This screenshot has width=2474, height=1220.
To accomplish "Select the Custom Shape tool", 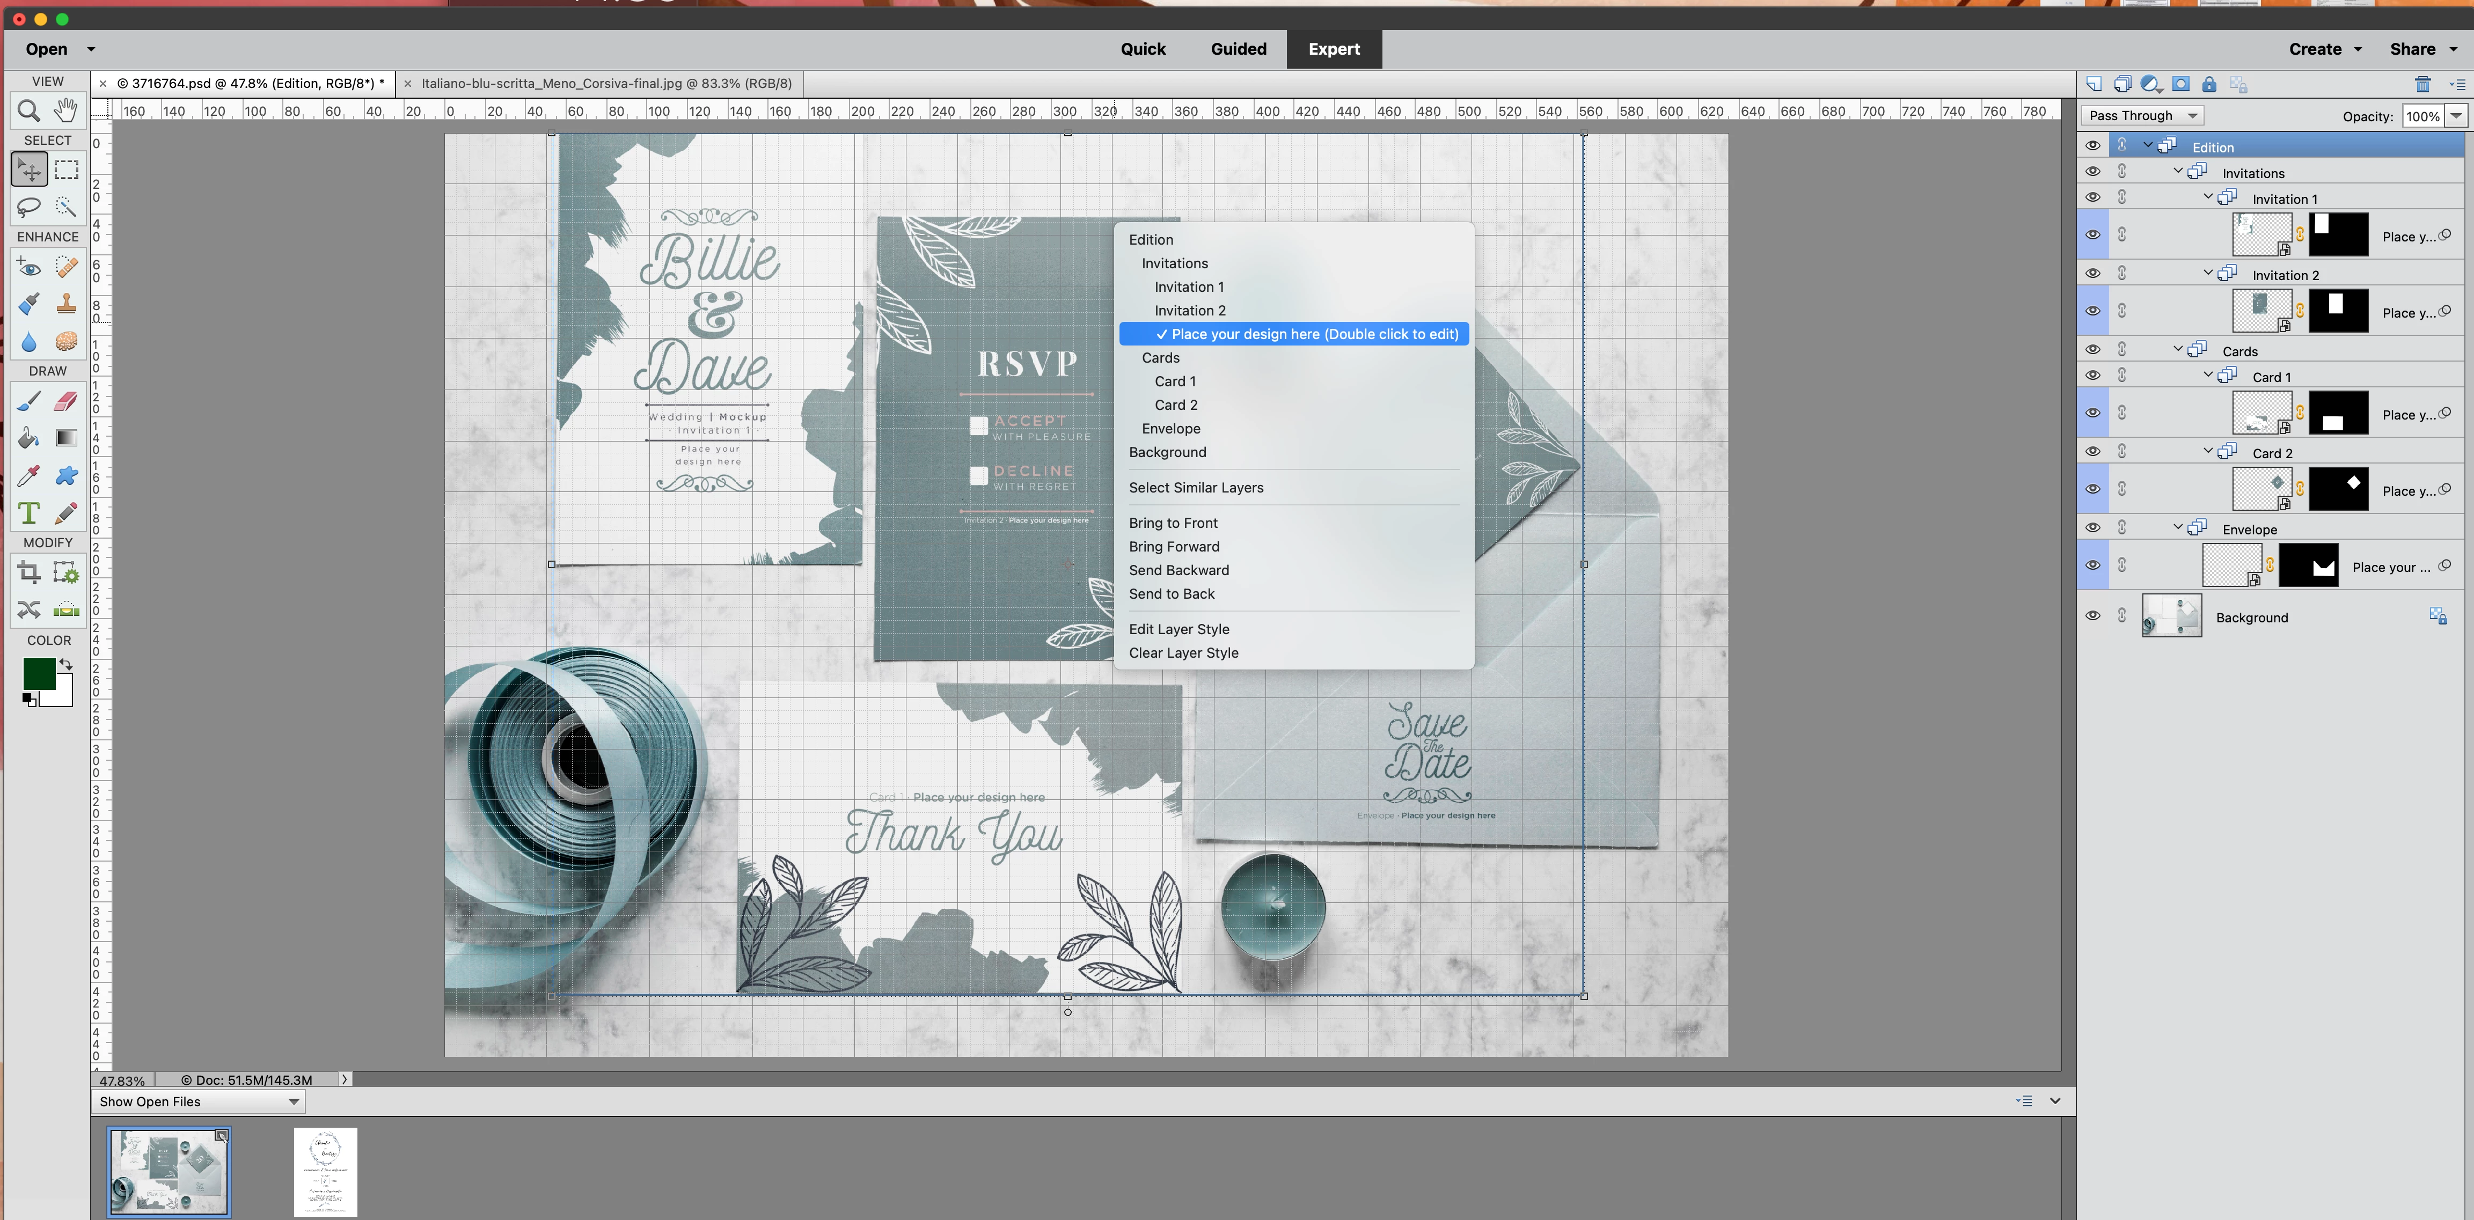I will pos(66,476).
